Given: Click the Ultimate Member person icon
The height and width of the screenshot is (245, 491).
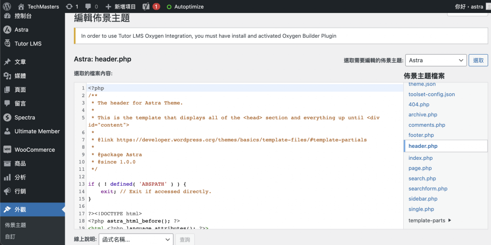Looking at the screenshot, I should click(x=7, y=131).
